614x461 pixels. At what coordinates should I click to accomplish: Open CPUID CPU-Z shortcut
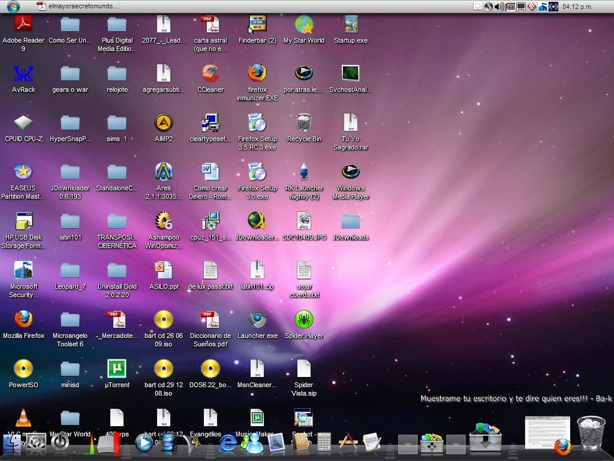pyautogui.click(x=23, y=122)
